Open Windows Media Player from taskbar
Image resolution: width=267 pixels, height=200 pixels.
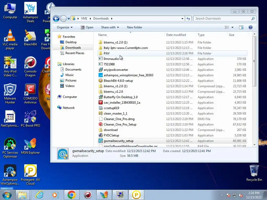click(55, 195)
